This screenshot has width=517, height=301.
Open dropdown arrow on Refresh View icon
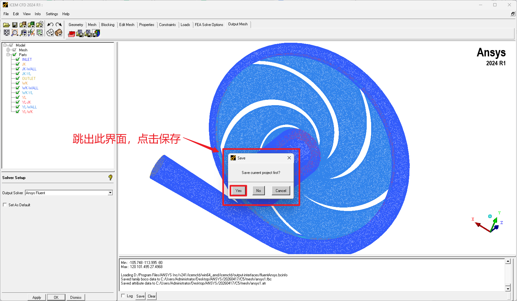point(42,34)
